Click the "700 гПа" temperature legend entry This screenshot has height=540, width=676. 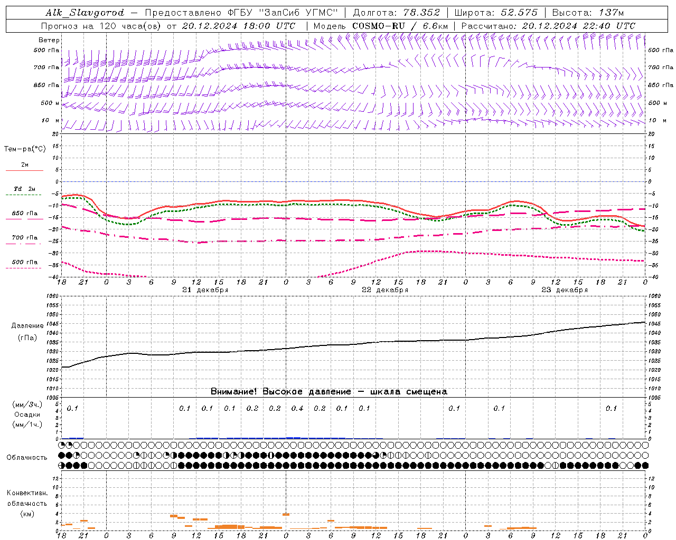click(24, 240)
